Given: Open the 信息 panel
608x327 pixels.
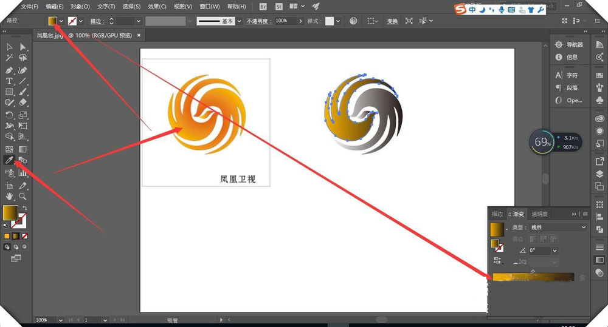Looking at the screenshot, I should (x=567, y=57).
